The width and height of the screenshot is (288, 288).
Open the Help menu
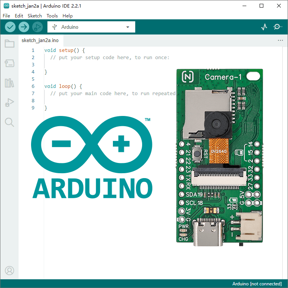point(67,16)
